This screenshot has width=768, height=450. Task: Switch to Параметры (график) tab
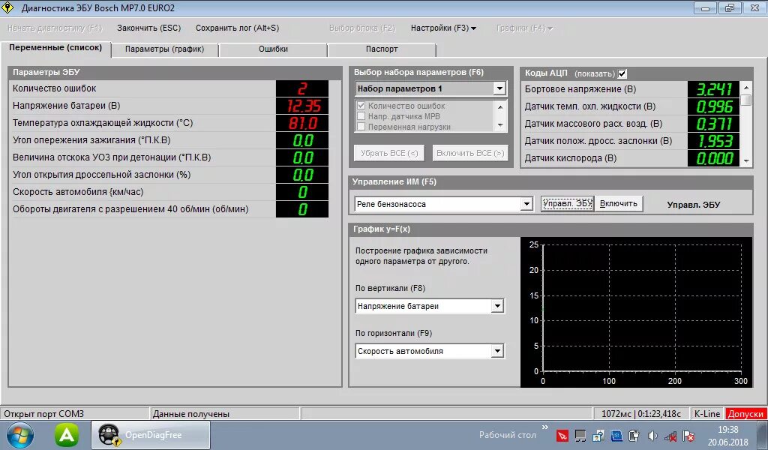click(164, 49)
